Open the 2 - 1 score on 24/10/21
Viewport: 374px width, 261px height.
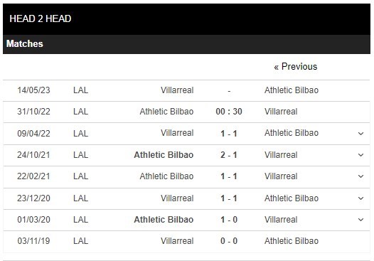pos(229,155)
